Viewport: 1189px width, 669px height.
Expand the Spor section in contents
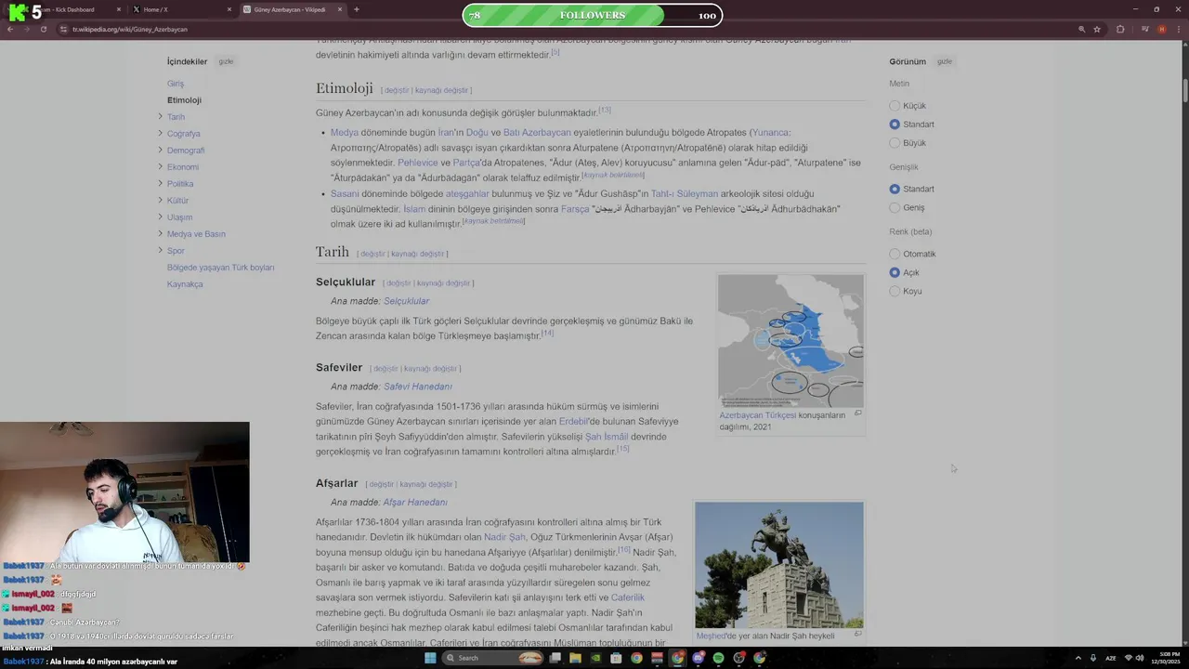click(x=160, y=251)
